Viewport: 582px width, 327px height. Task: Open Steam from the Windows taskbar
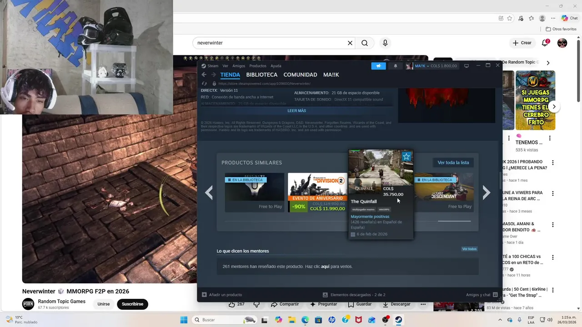point(398,320)
